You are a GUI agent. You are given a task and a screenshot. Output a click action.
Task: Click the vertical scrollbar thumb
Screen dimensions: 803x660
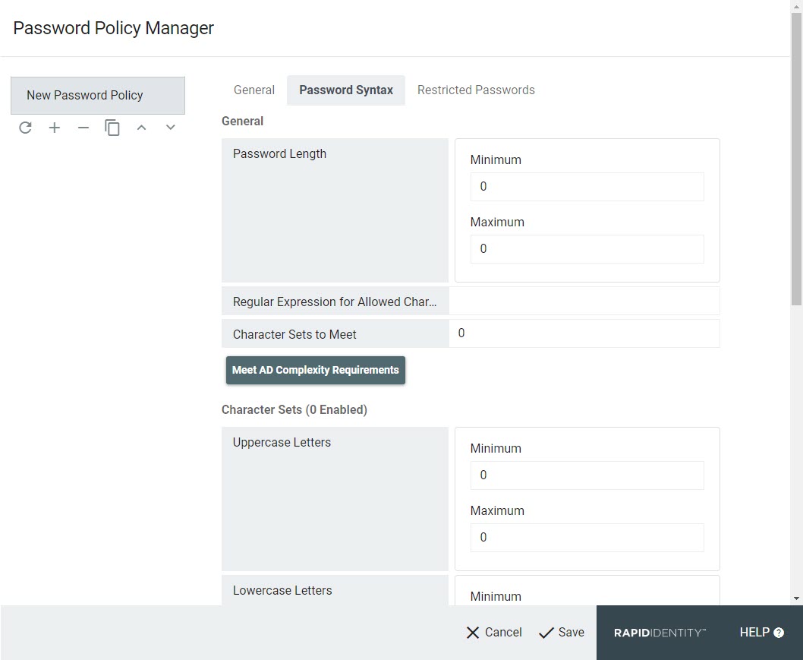[x=796, y=159]
